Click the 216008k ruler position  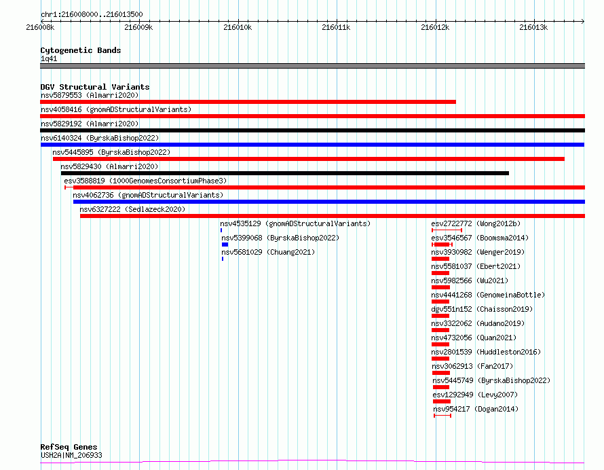pyautogui.click(x=40, y=27)
